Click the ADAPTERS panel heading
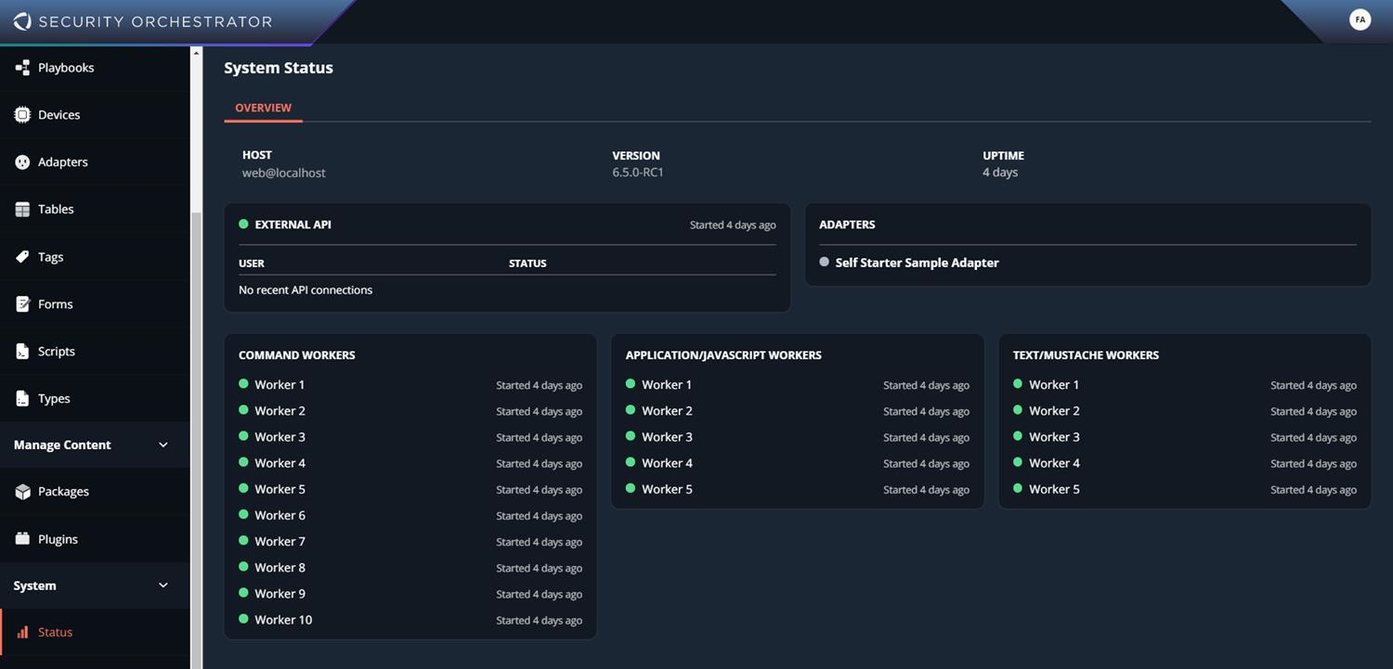Viewport: 1393px width, 669px height. pos(847,225)
